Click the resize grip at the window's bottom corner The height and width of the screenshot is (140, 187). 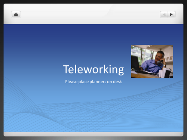tap(181, 134)
